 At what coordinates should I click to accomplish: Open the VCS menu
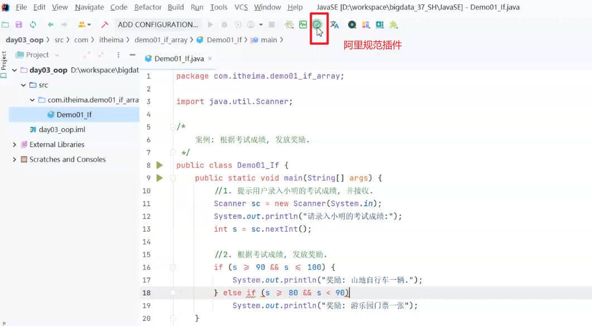(x=241, y=7)
